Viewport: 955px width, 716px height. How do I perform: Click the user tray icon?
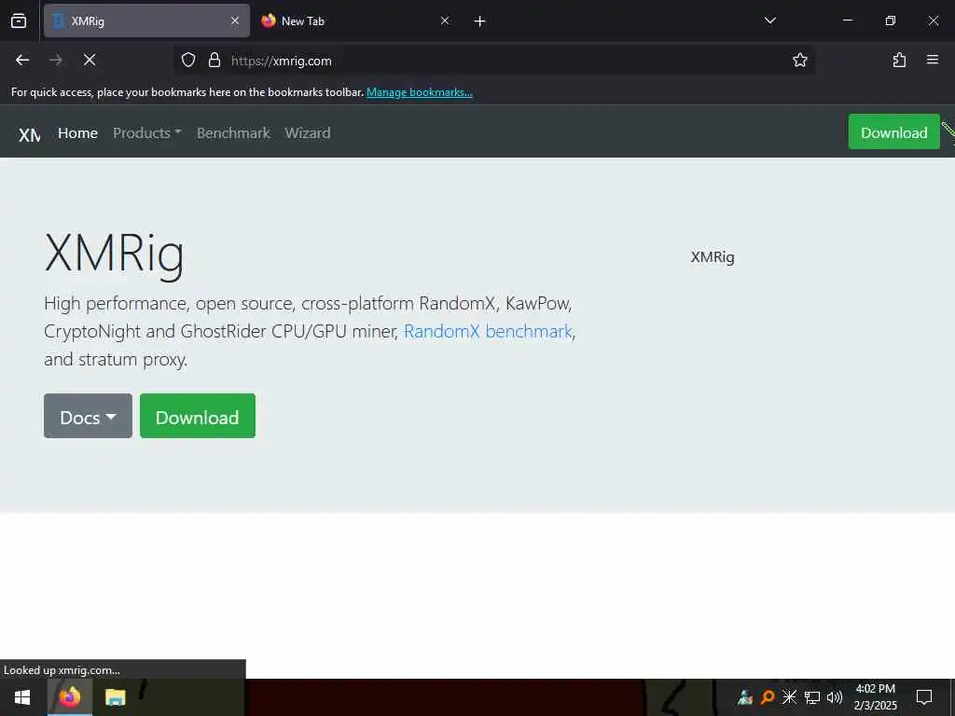pos(745,697)
